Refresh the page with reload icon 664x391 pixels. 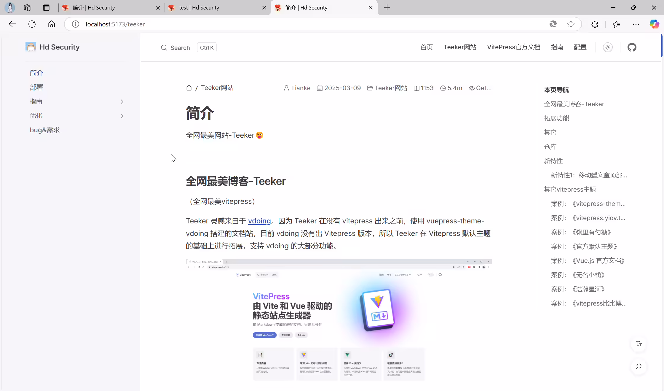[32, 24]
